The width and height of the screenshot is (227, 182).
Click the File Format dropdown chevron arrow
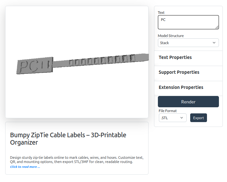(182, 118)
